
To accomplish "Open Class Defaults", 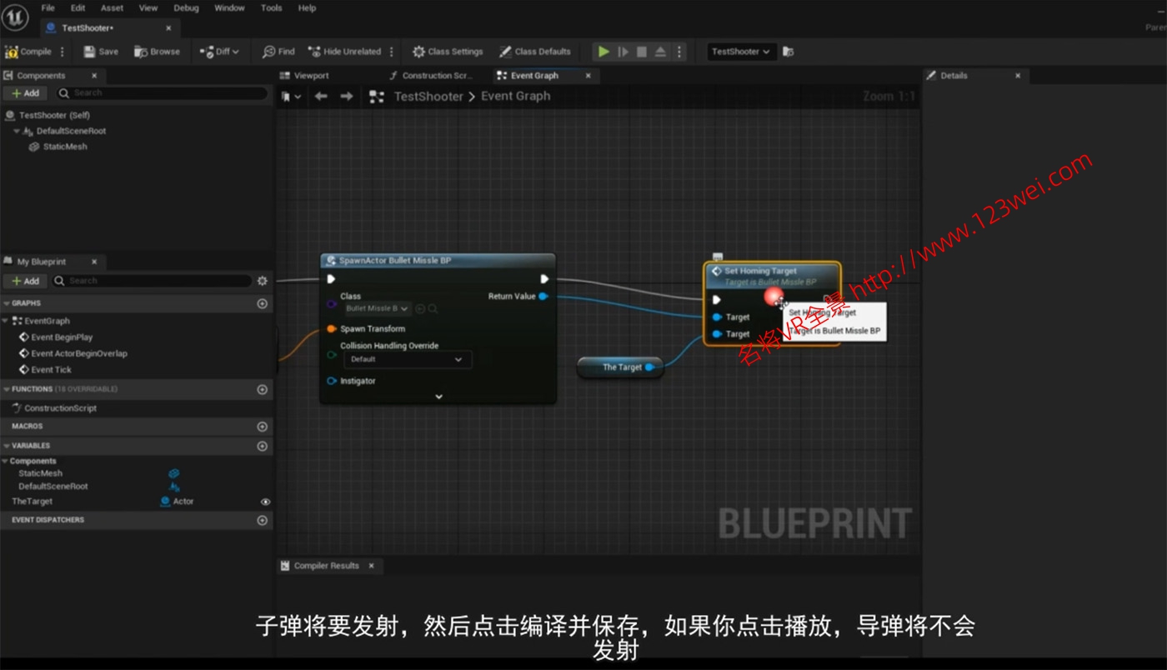I will click(536, 51).
